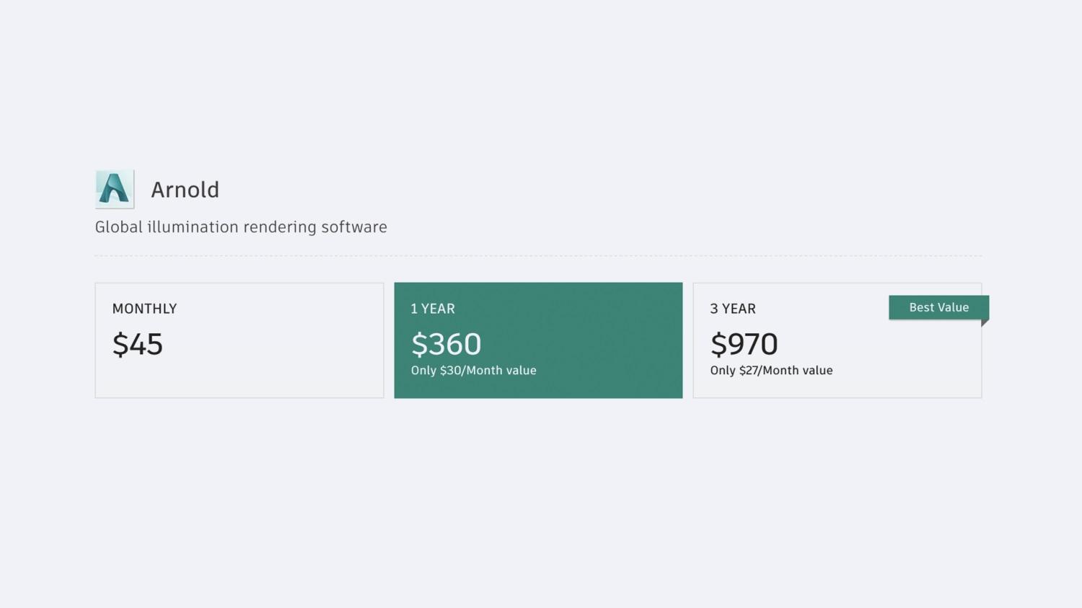Click the folded corner of Best Value ribbon

click(985, 322)
